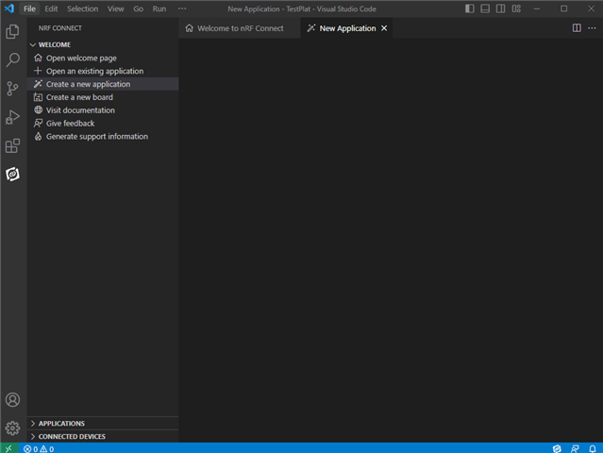Open the notifications bell

[593, 449]
